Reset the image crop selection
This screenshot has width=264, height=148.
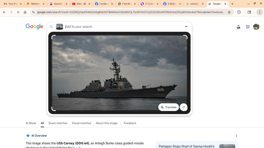[x=184, y=107]
